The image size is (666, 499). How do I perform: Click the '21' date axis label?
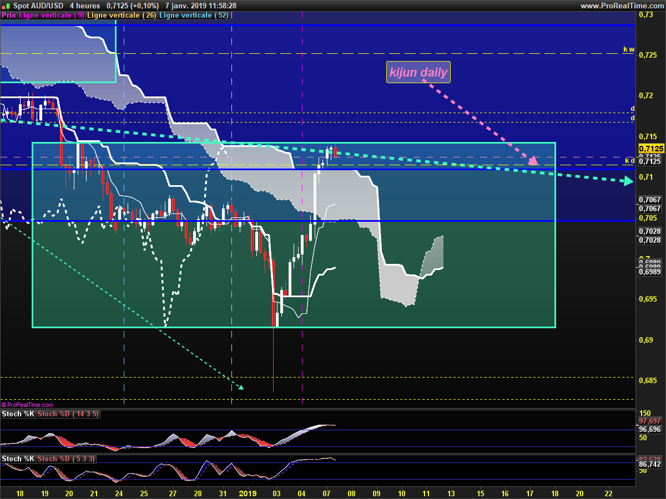pyautogui.click(x=94, y=493)
